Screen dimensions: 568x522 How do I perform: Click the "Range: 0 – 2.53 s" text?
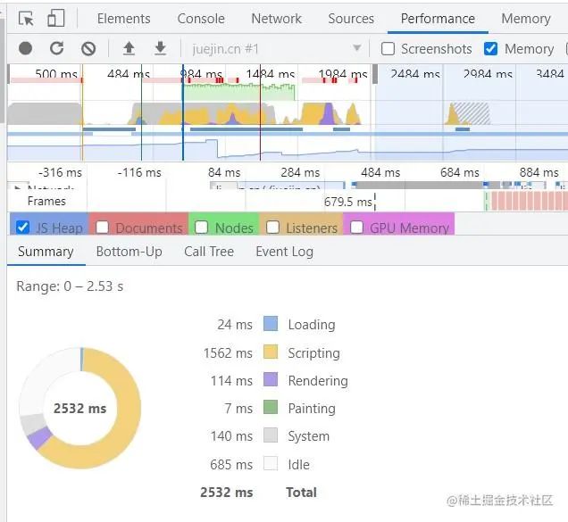(70, 286)
